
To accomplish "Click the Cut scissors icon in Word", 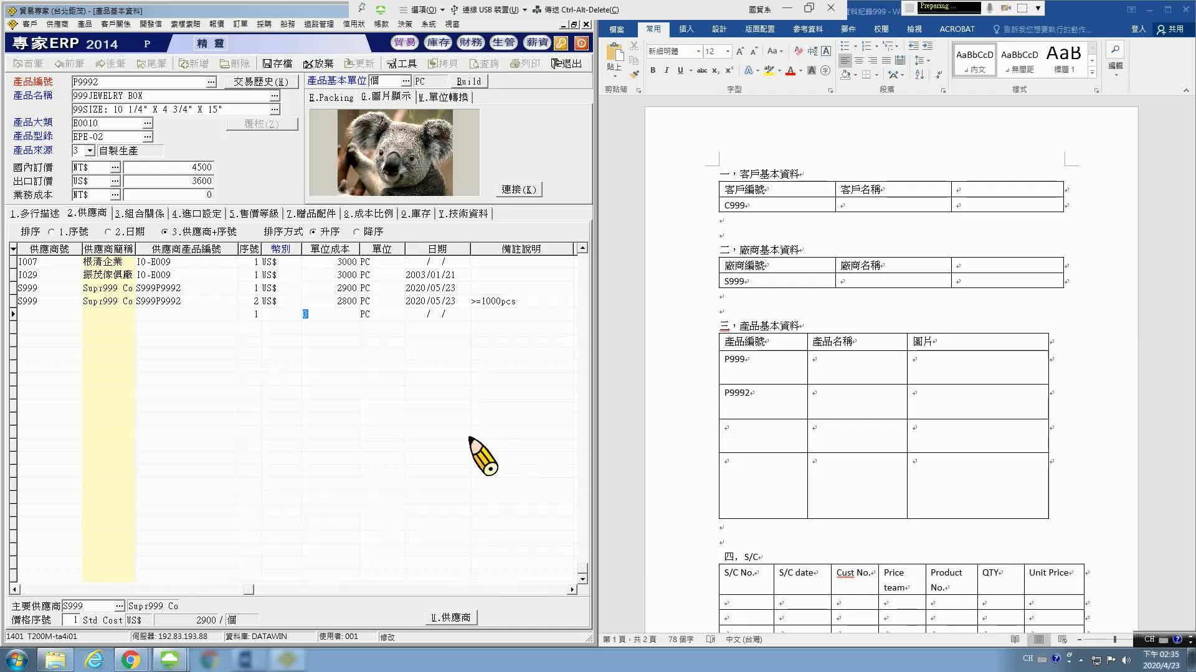I will [634, 45].
